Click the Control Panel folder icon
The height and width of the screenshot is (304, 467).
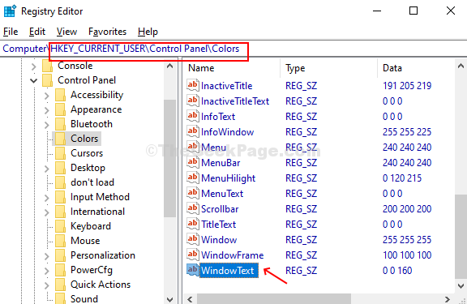pos(48,80)
